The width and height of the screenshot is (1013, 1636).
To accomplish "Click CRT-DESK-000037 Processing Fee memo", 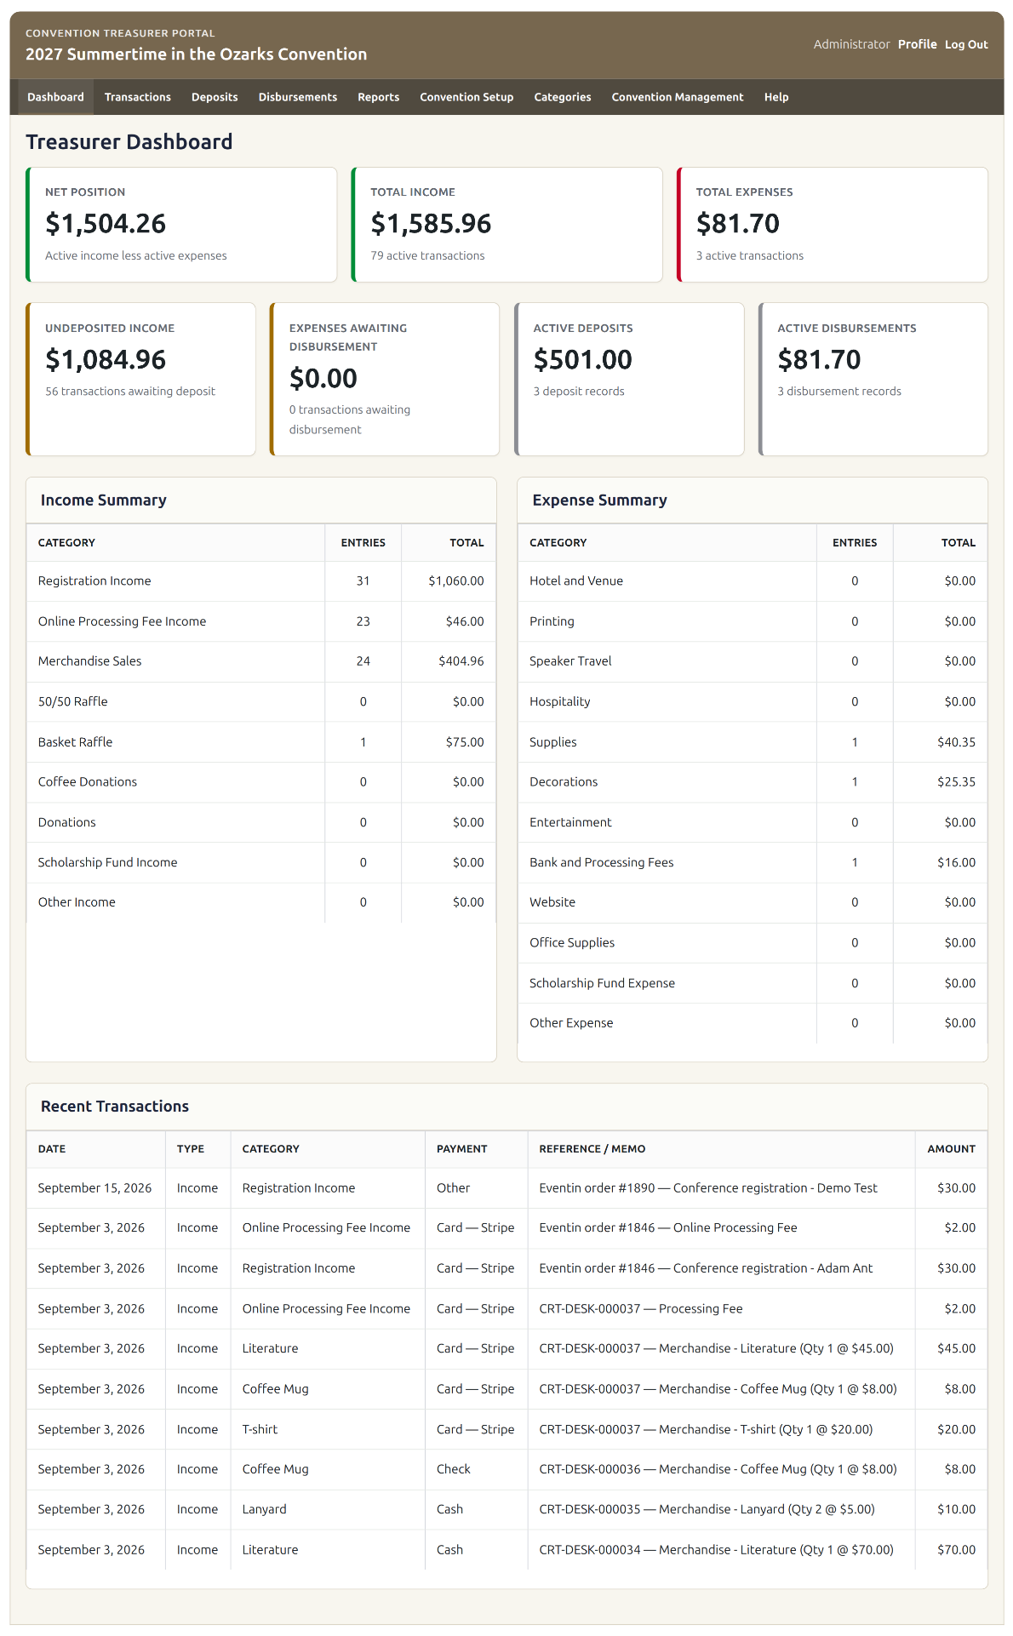I will point(641,1309).
